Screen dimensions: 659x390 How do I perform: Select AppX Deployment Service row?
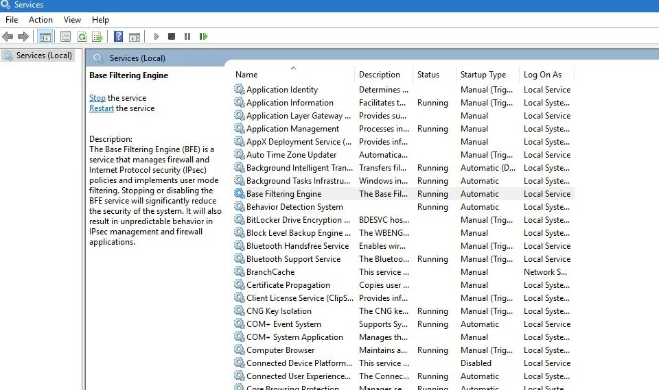pos(404,141)
